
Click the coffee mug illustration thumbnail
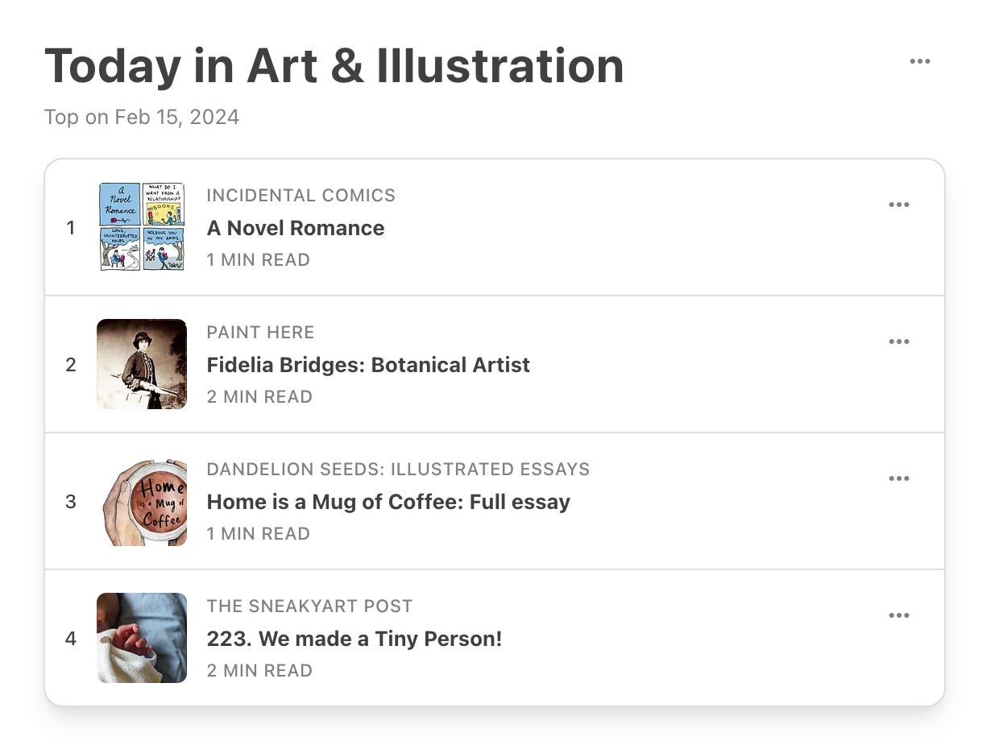(x=142, y=501)
